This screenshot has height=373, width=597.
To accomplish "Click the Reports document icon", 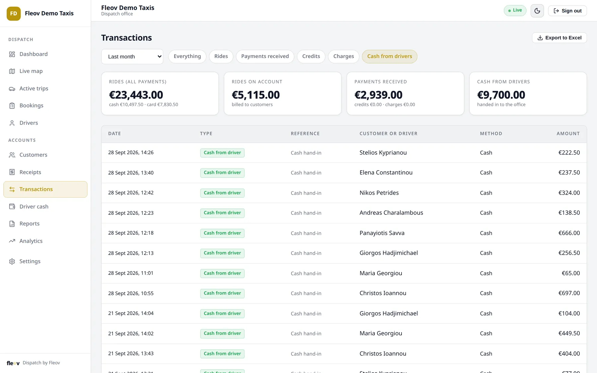I will (x=12, y=224).
